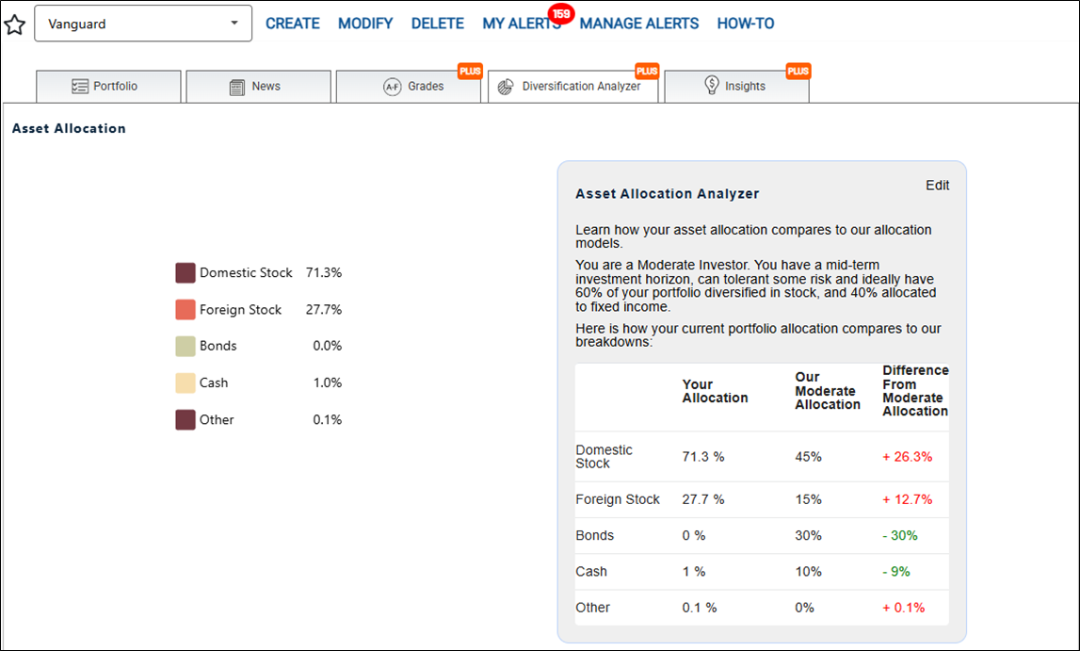Select the MANAGE ALERTS menu item
Image resolution: width=1080 pixels, height=651 pixels.
(x=639, y=24)
